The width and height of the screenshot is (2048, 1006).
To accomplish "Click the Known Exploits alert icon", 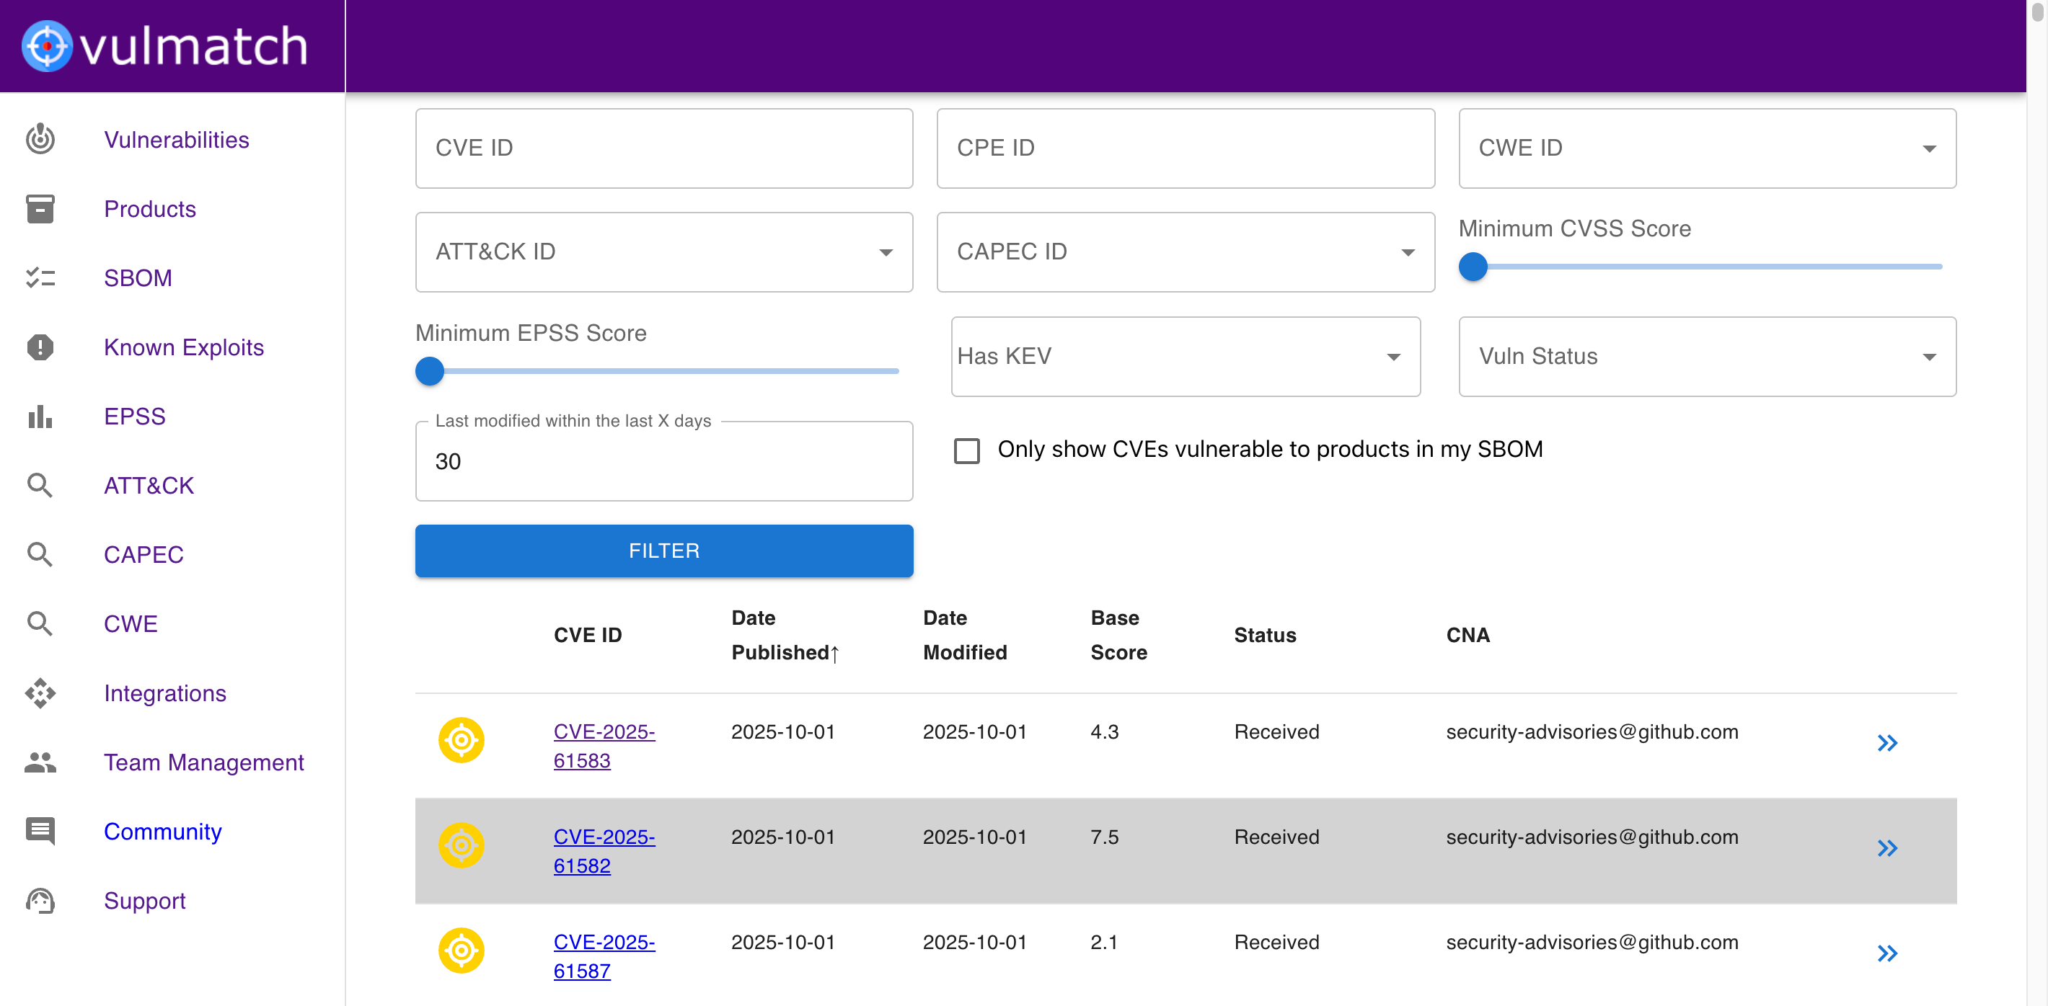I will coord(40,347).
